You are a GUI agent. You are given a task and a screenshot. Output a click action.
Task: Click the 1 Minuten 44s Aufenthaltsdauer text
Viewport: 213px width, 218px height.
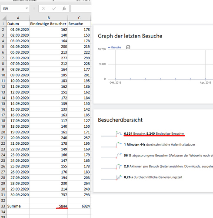click(x=160, y=144)
